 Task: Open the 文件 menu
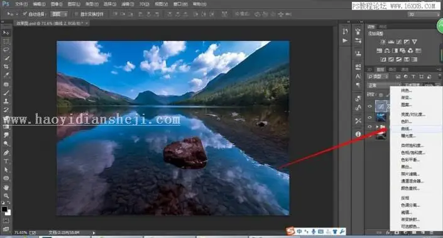coord(21,4)
